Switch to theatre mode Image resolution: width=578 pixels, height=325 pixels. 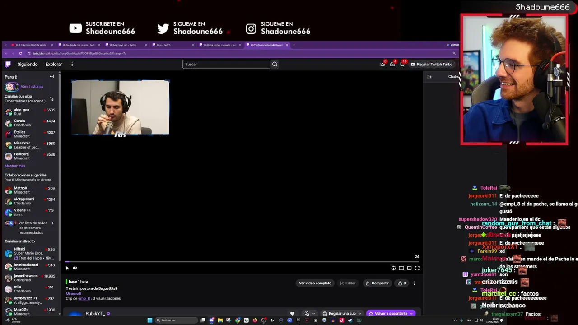[401, 268]
